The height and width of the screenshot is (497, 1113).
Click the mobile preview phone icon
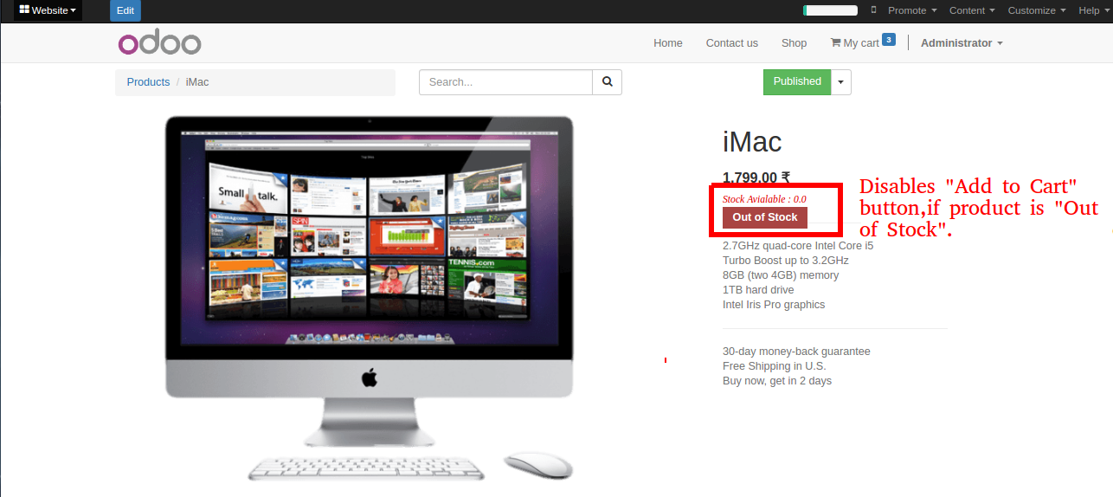[873, 10]
